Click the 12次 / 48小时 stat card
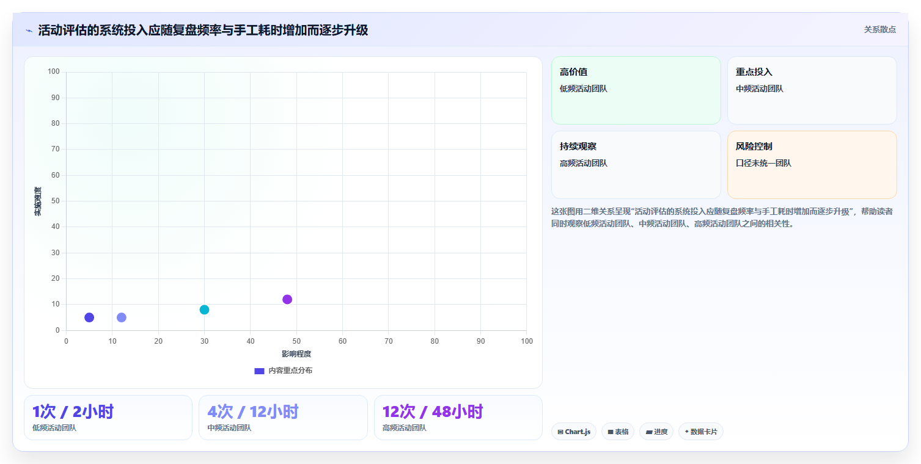The image size is (921, 464). (458, 418)
